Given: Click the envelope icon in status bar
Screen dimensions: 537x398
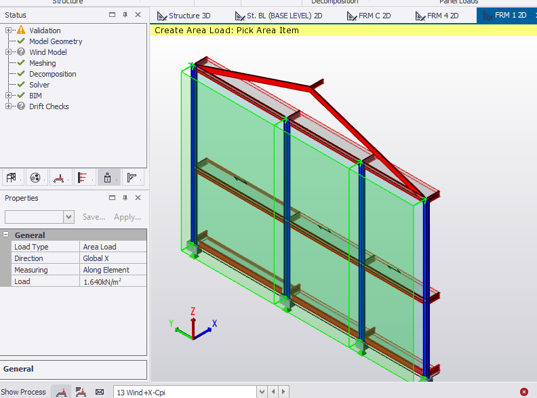Looking at the screenshot, I should tap(100, 392).
